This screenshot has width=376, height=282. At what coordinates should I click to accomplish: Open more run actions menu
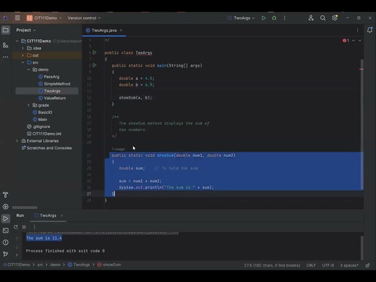(x=284, y=18)
